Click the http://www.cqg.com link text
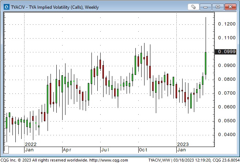Viewport: 240px width, 163px height. [109, 160]
